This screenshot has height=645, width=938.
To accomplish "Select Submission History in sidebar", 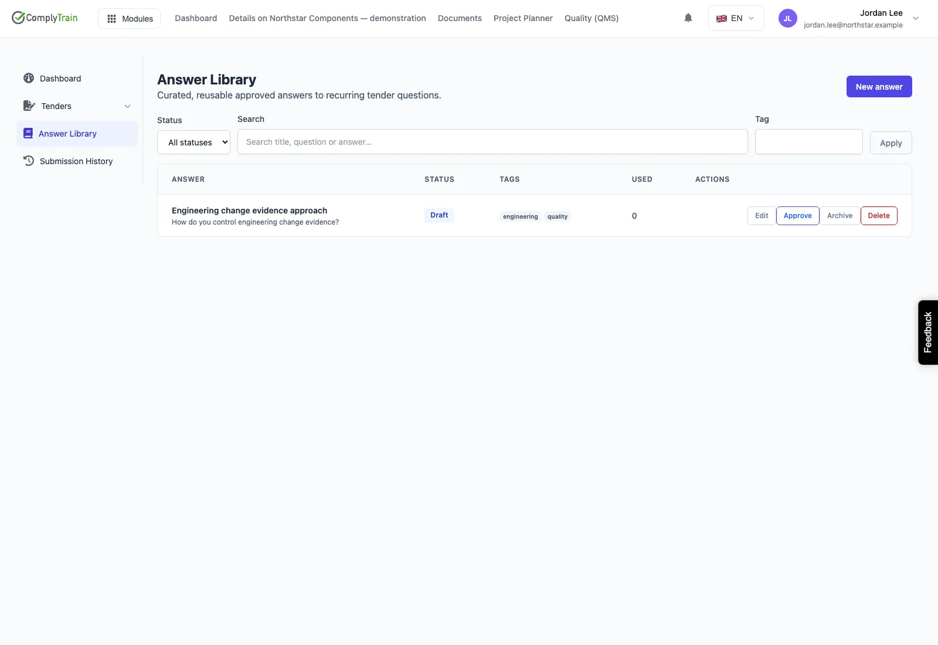I will 76,161.
